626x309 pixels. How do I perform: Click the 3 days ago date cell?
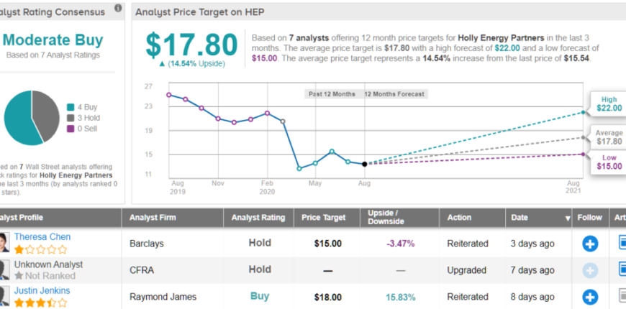click(532, 244)
